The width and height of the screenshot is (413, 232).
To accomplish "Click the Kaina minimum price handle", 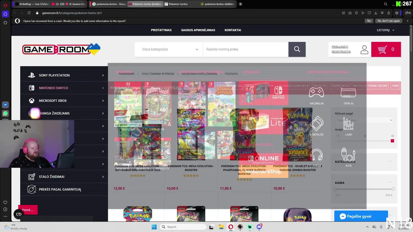I will 336,189.
